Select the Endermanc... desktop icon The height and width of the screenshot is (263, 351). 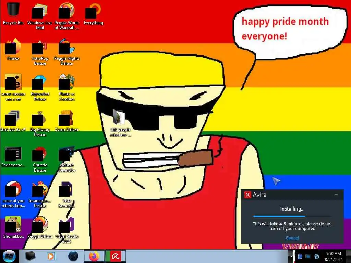pyautogui.click(x=13, y=156)
